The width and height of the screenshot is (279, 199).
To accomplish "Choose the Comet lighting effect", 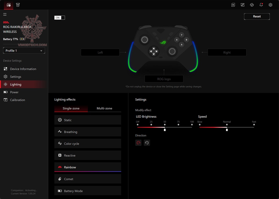I will [x=88, y=179].
